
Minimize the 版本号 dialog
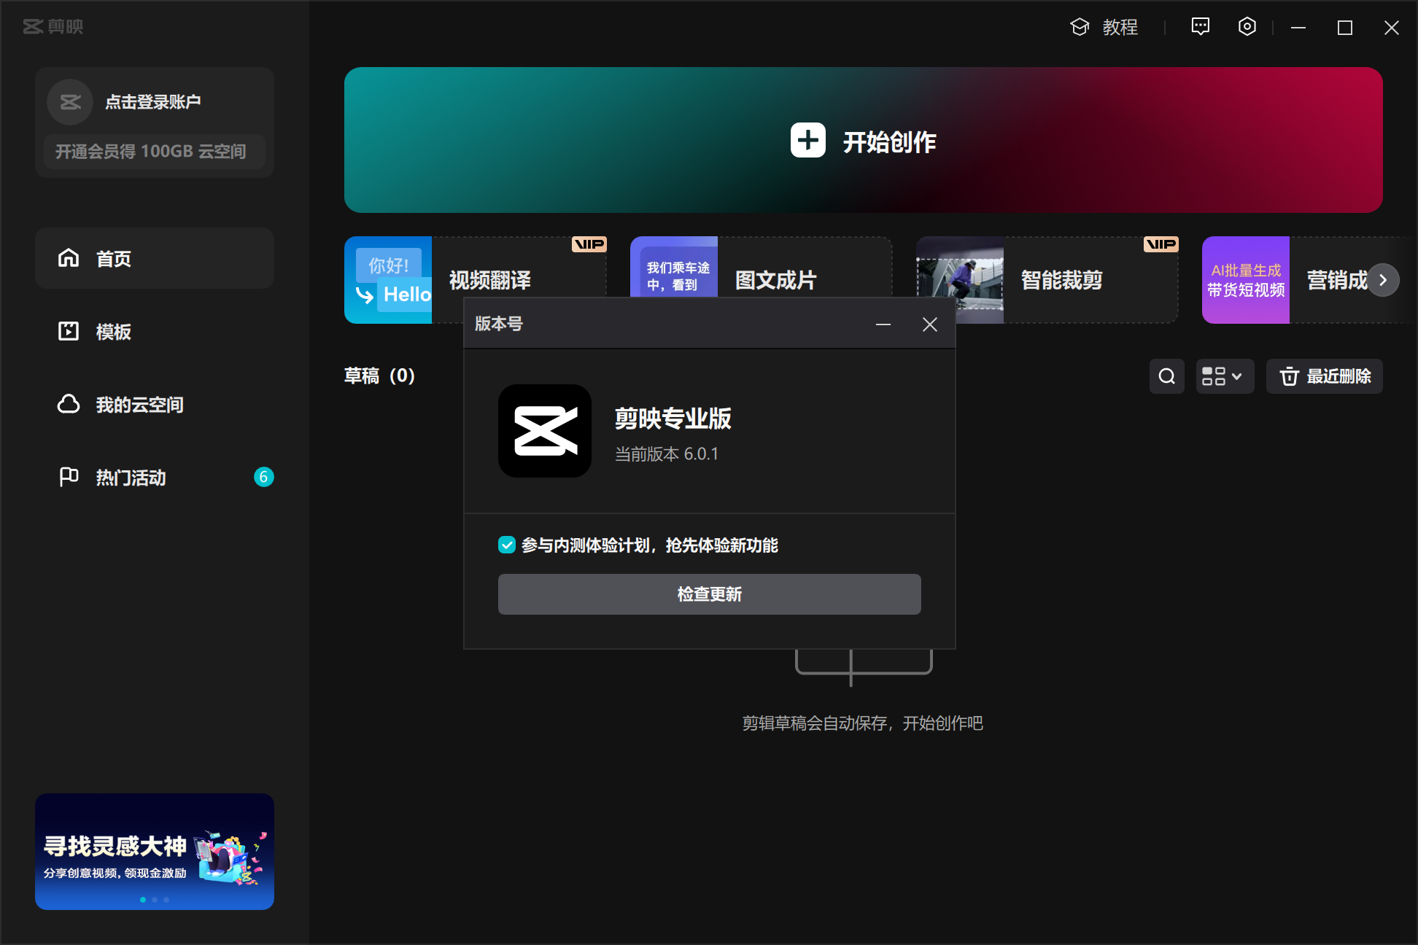[x=883, y=324]
